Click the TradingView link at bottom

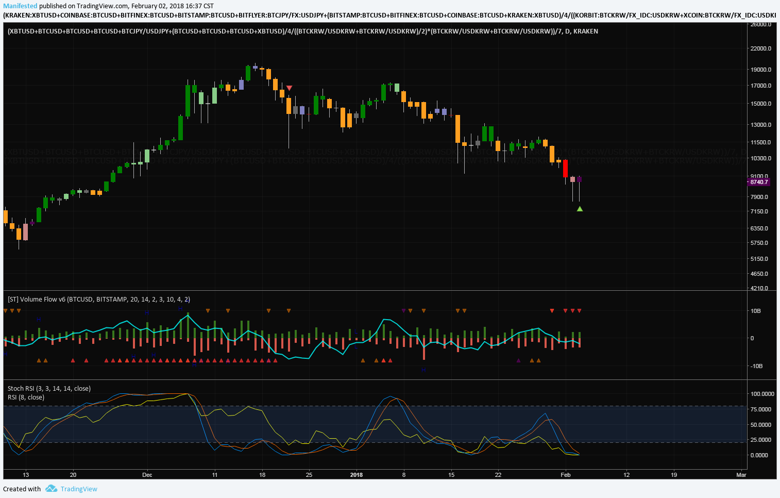pyautogui.click(x=79, y=489)
